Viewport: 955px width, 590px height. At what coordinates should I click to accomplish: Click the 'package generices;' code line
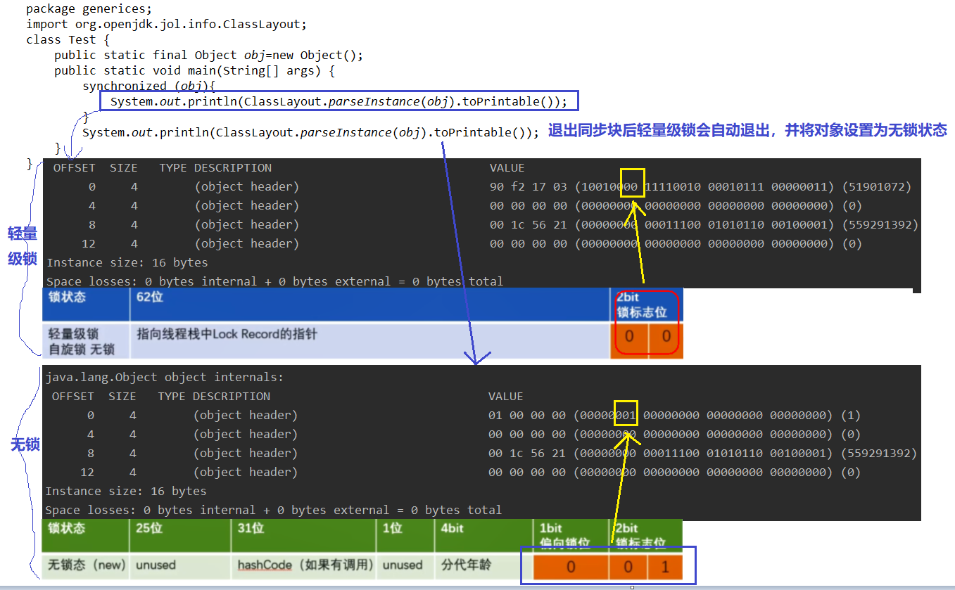click(89, 9)
